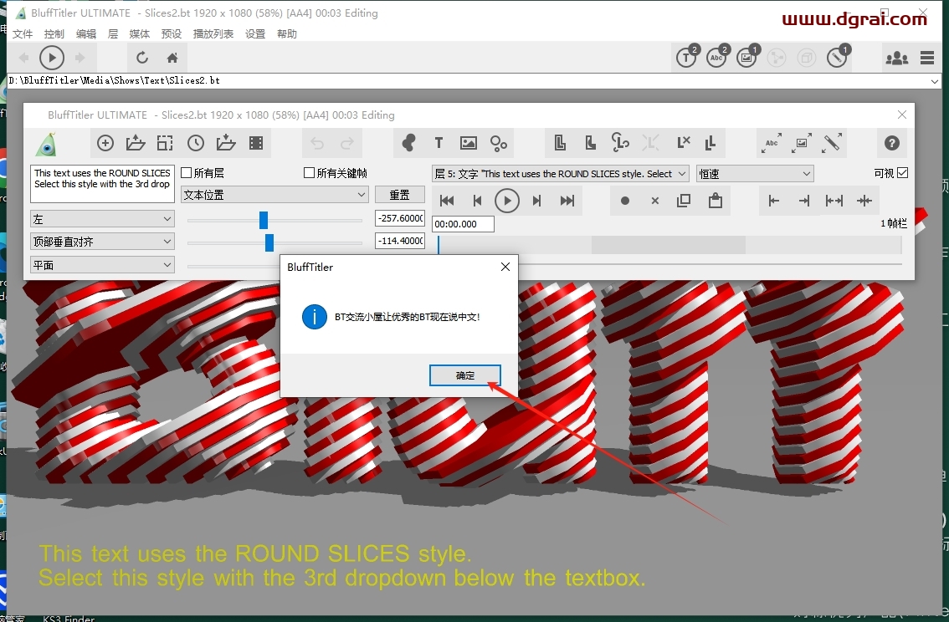The height and width of the screenshot is (622, 949).
Task: Click the 重置 reset button
Action: tap(399, 195)
